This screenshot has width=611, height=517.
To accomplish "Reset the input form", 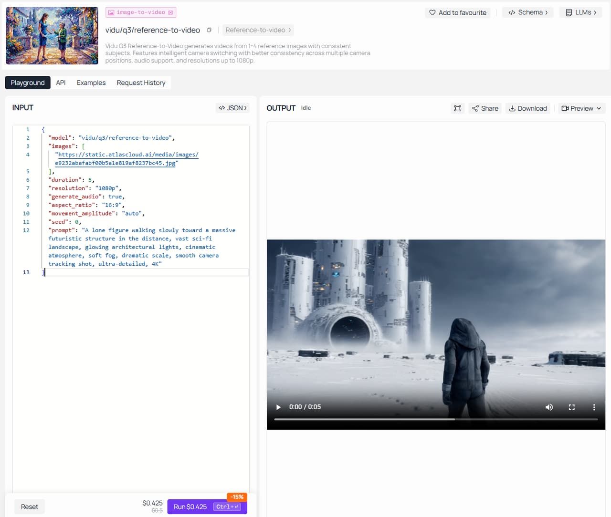I will pos(30,507).
